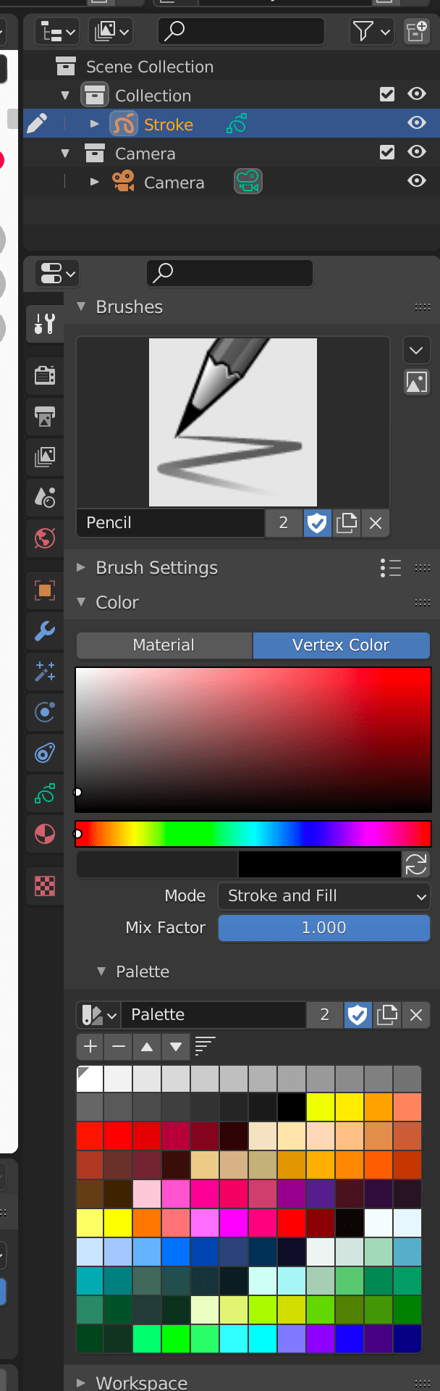Screen dimensions: 440x1391
Task: Unlink the Palette with the X button
Action: [416, 1015]
